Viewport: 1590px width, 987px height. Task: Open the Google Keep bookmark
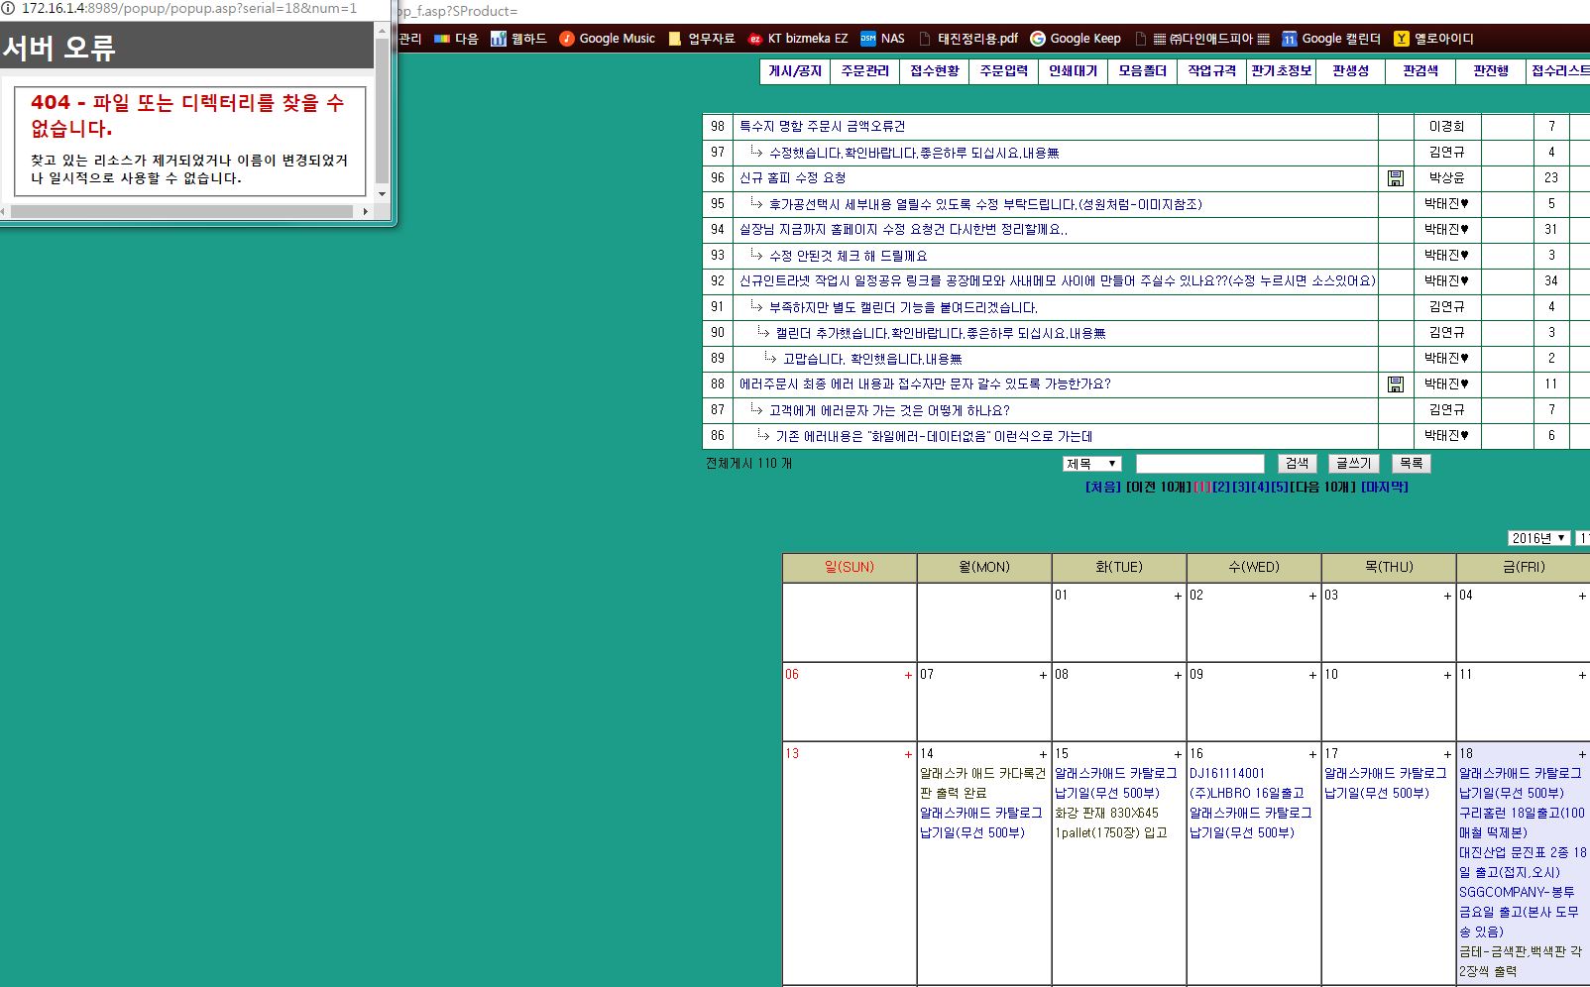(1076, 39)
